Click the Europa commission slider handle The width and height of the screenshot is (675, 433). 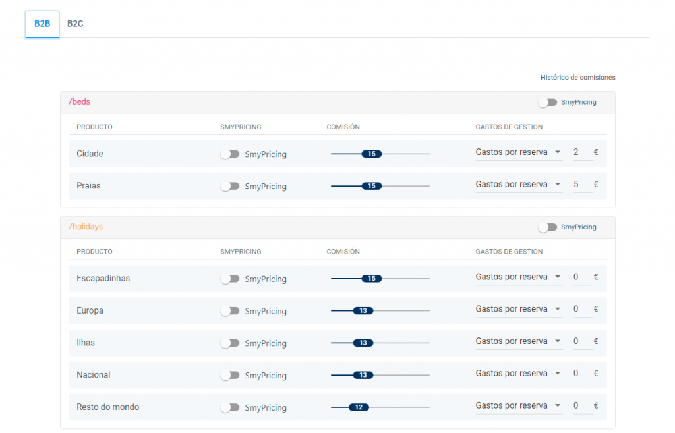tap(363, 311)
